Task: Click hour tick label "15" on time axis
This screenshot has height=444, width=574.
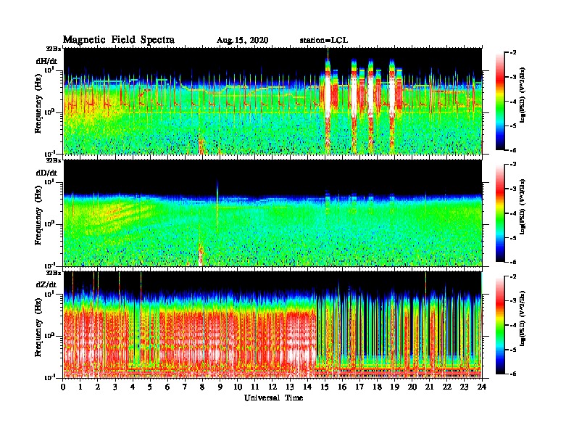Action: [325, 387]
